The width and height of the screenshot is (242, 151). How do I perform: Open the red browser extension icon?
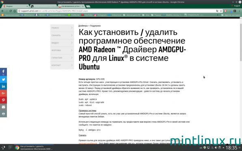[x=226, y=11]
